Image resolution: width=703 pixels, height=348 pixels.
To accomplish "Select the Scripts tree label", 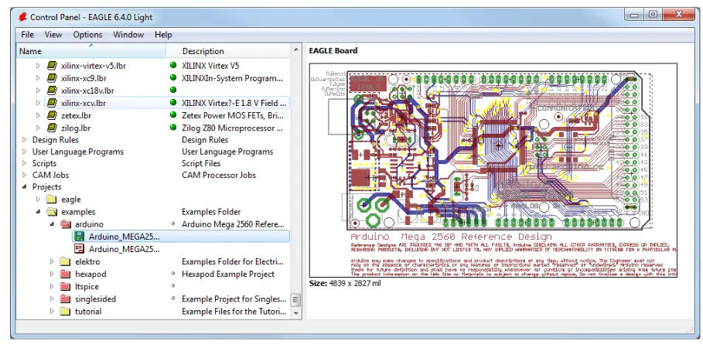I will click(x=44, y=163).
